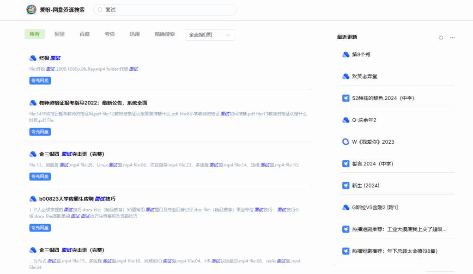The width and height of the screenshot is (473, 274).
Task: Click the cloud icon beside 金三银四 面试突击班
Action: [x=32, y=154]
